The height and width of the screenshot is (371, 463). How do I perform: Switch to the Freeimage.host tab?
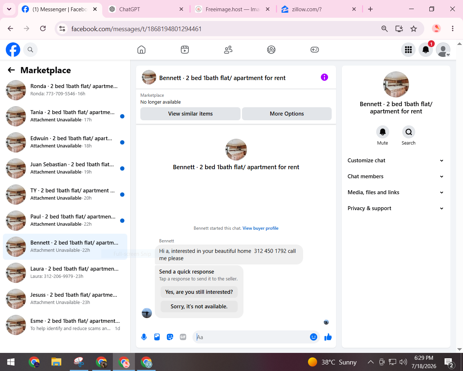pyautogui.click(x=233, y=9)
